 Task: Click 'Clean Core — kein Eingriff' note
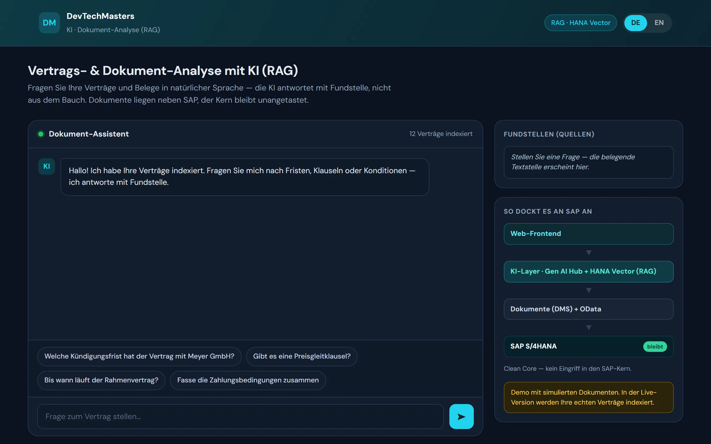[x=567, y=369]
